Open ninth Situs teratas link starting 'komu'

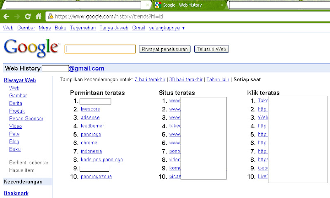(x=175, y=168)
